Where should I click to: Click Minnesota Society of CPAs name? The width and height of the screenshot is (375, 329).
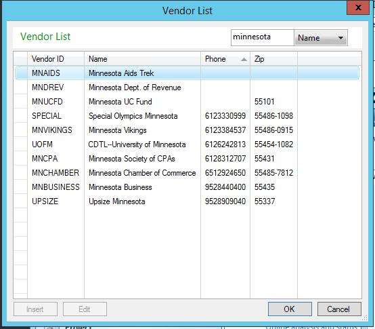(x=132, y=159)
